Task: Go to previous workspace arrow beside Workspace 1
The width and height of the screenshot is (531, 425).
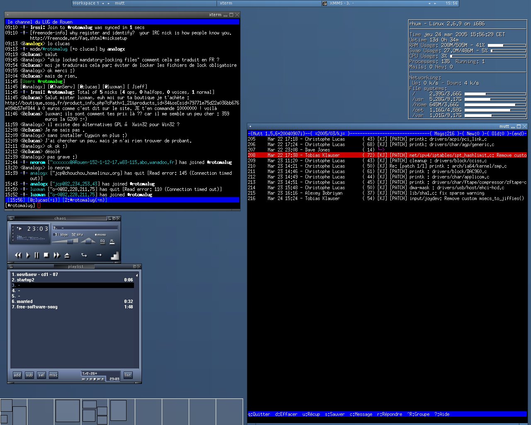Action: pyautogui.click(x=103, y=3)
